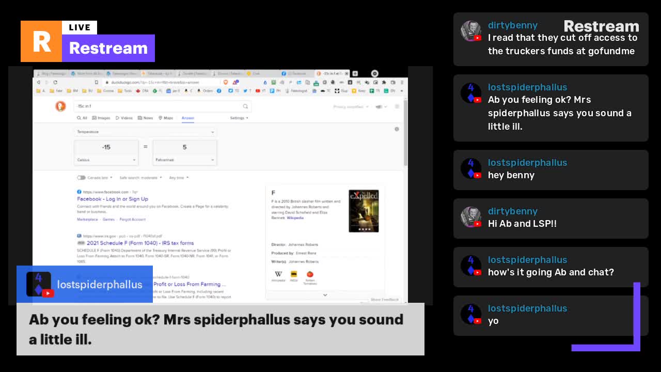Click the search magnifier icon

(x=245, y=106)
